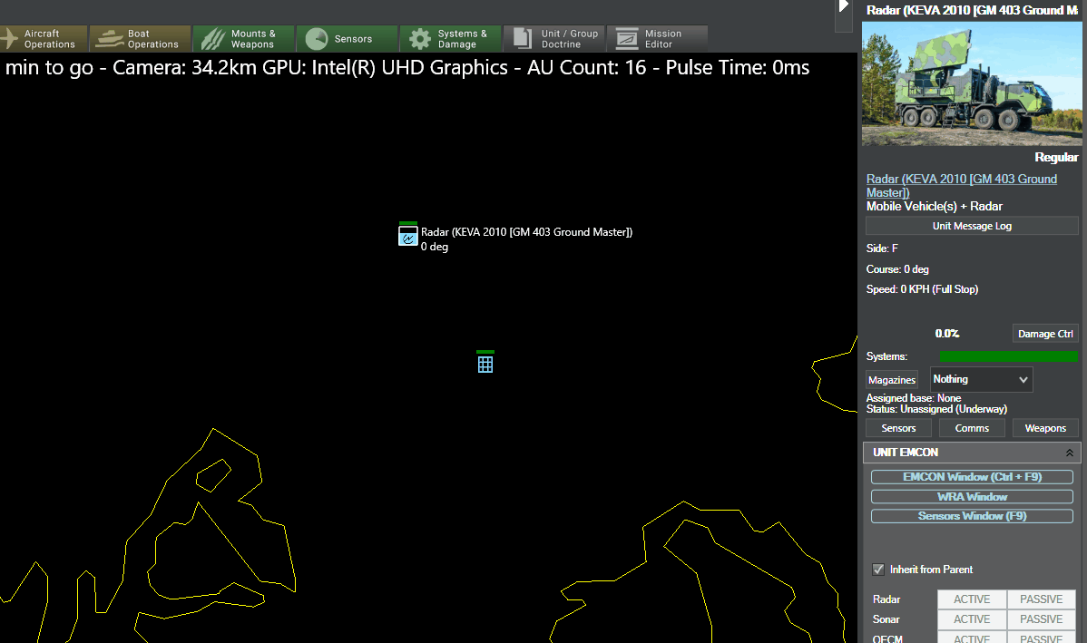Screen dimensions: 1087x643
Task: Open Unit / Group Doctrine toolbar button
Action: pos(553,39)
